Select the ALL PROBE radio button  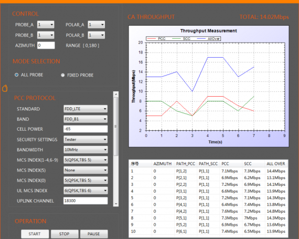click(17, 75)
